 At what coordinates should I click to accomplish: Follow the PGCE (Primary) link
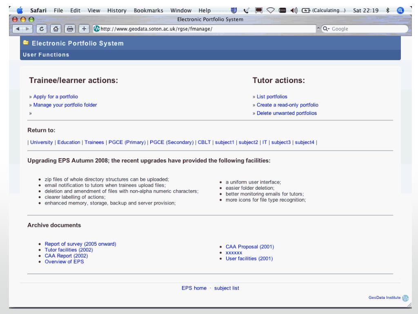tap(127, 142)
